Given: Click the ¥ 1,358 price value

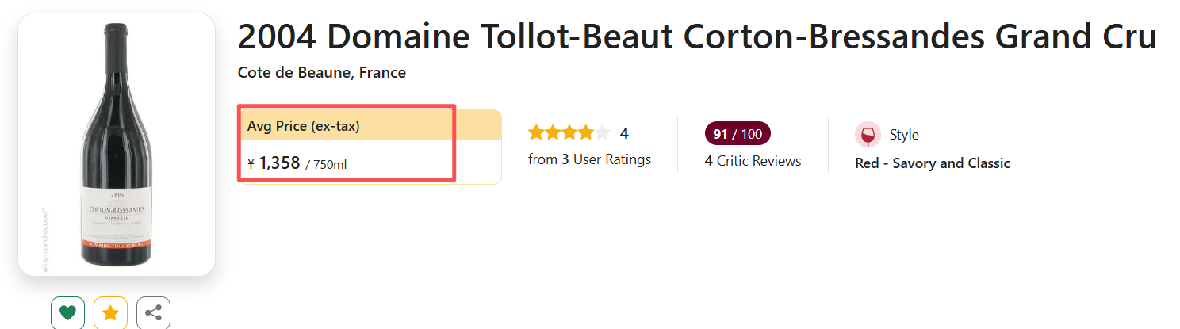Looking at the screenshot, I should click(274, 163).
